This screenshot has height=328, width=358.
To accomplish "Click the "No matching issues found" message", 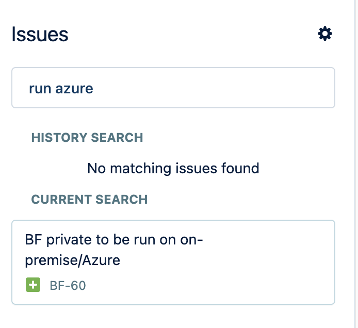I will [173, 168].
